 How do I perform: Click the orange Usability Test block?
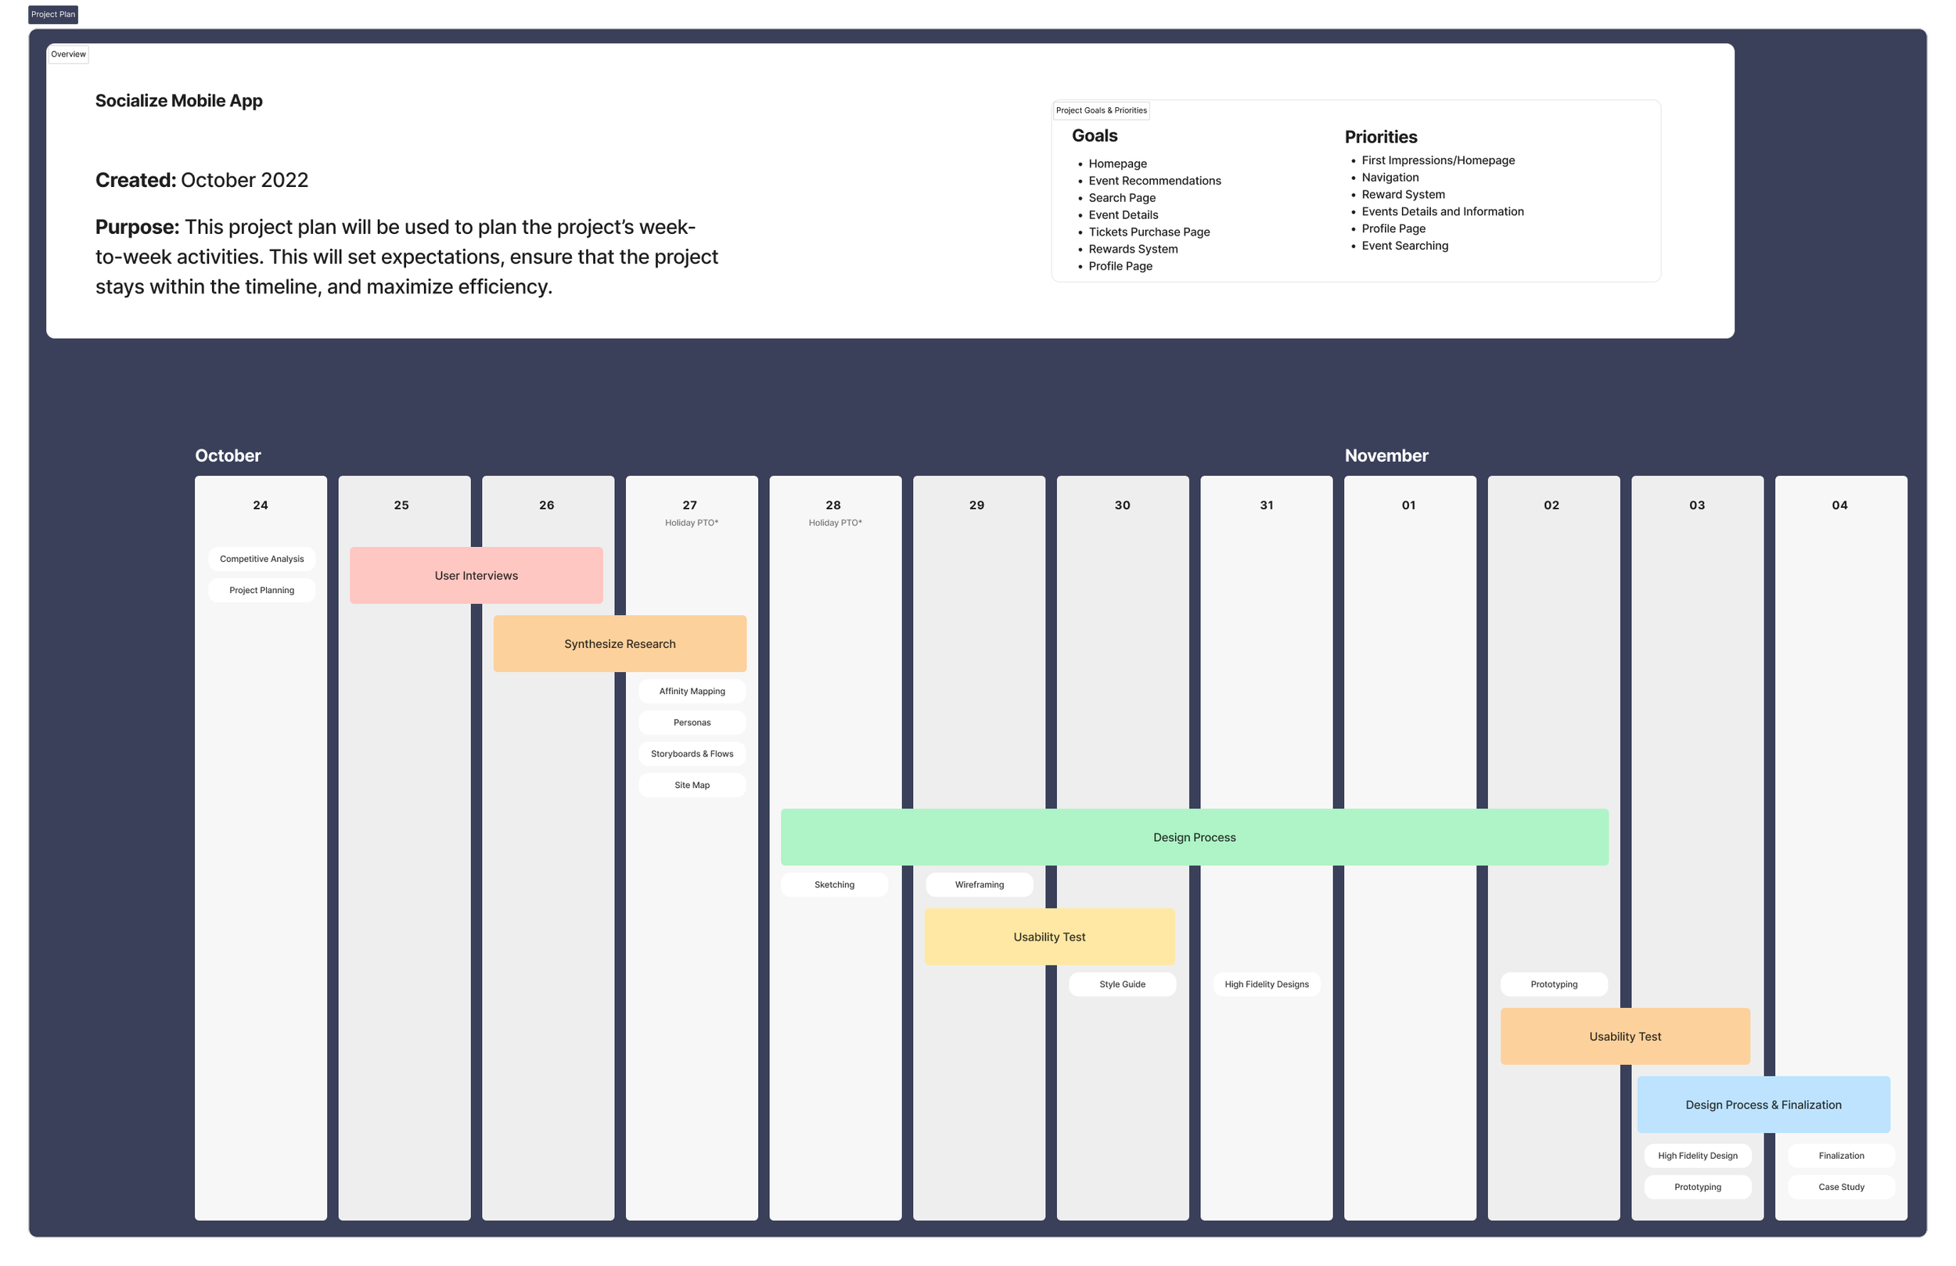coord(1624,1036)
